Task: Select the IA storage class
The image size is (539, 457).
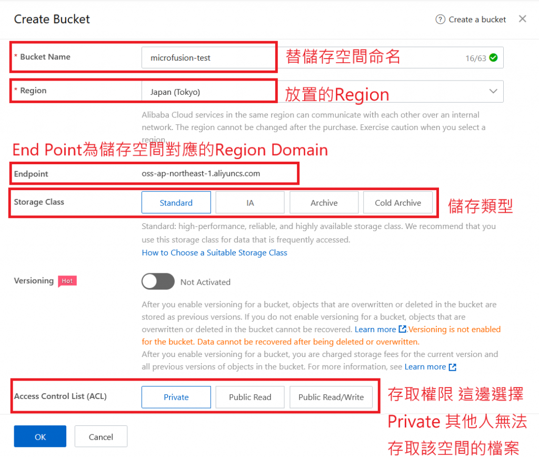Action: pyautogui.click(x=250, y=203)
